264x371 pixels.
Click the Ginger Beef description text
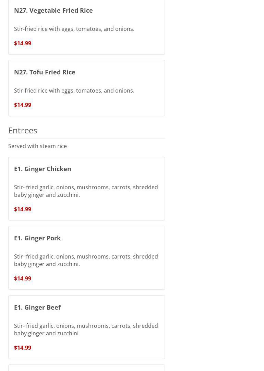click(86, 330)
